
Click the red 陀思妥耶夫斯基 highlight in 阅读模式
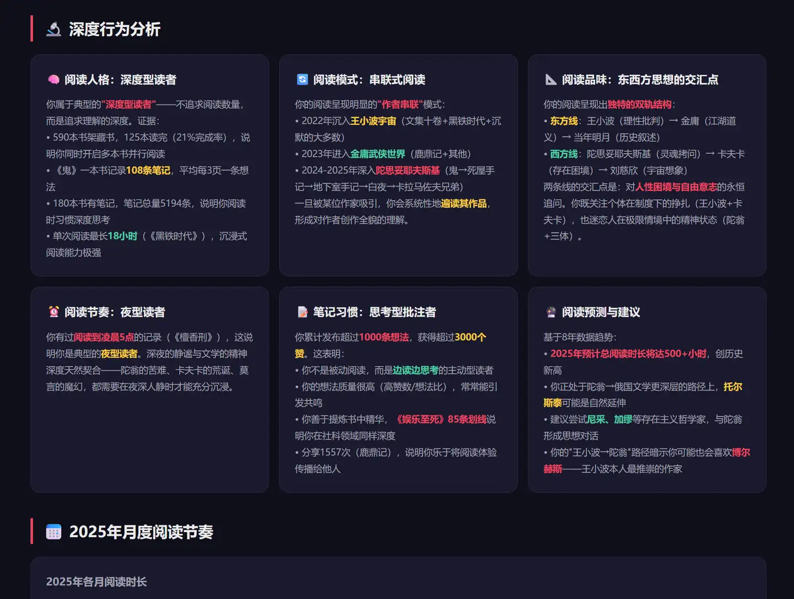(408, 170)
